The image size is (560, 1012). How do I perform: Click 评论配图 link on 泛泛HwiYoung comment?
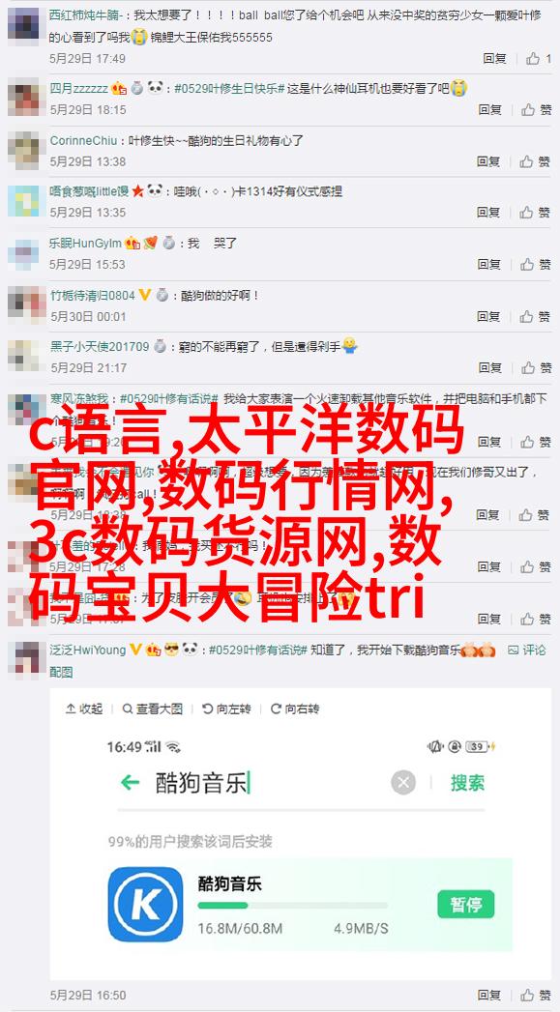tap(526, 650)
